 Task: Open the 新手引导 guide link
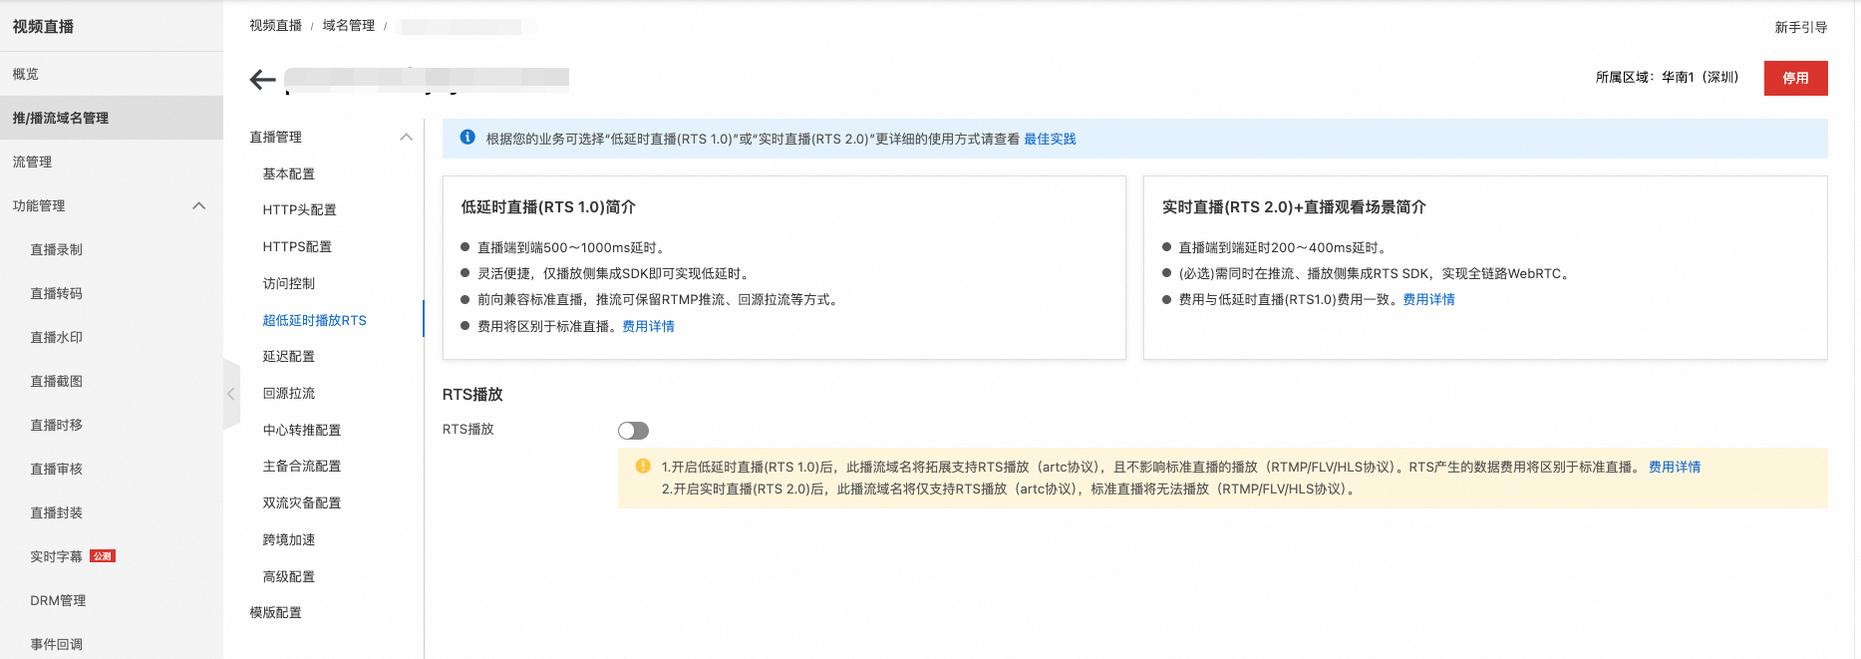[x=1800, y=27]
